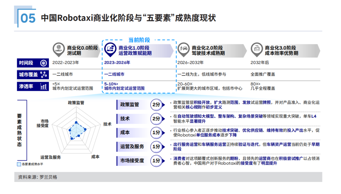The height and width of the screenshot is (194, 341).
Task: Click the clock icon beside 时间段
Action: [x=43, y=63]
